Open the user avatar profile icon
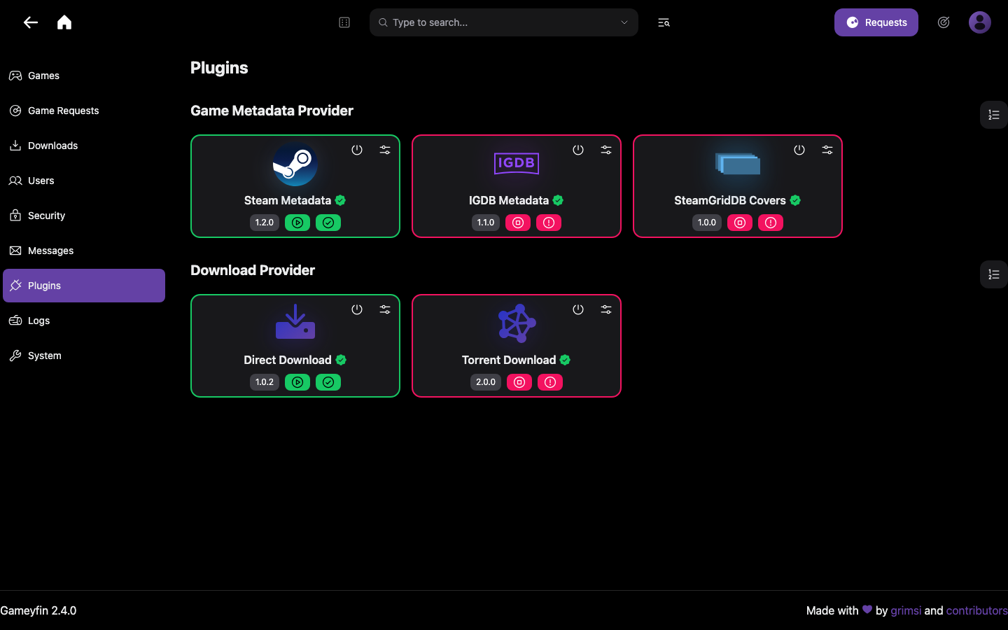This screenshot has height=630, width=1008. click(980, 22)
